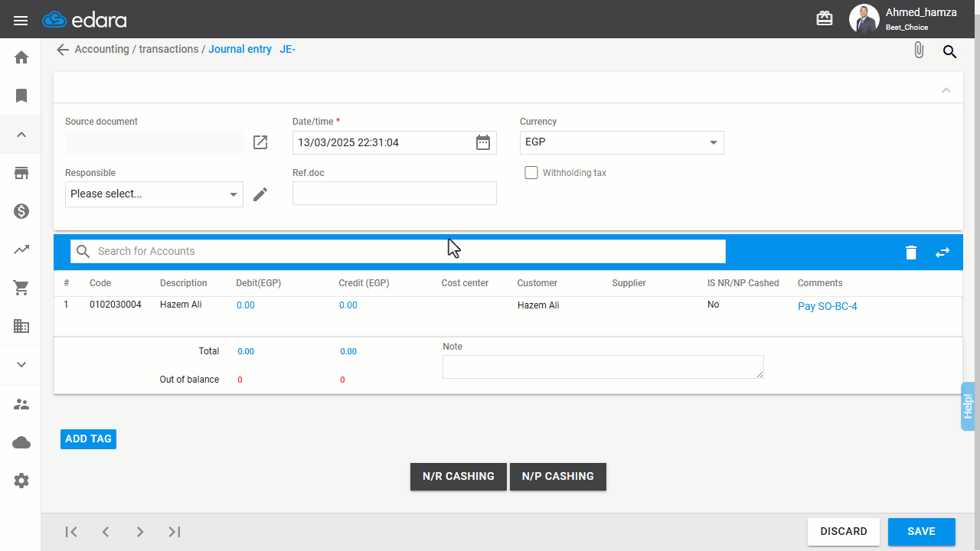Go to Accounting breadcrumb
The height and width of the screenshot is (551, 980).
102,49
